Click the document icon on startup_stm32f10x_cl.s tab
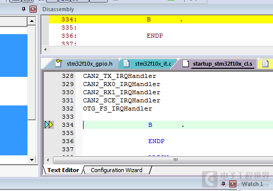273x191 pixels. tap(185, 64)
